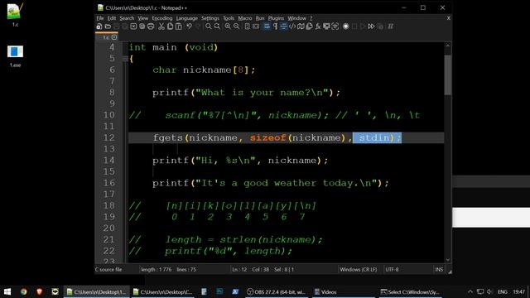Select the 1.exe desktop icon

(15, 56)
